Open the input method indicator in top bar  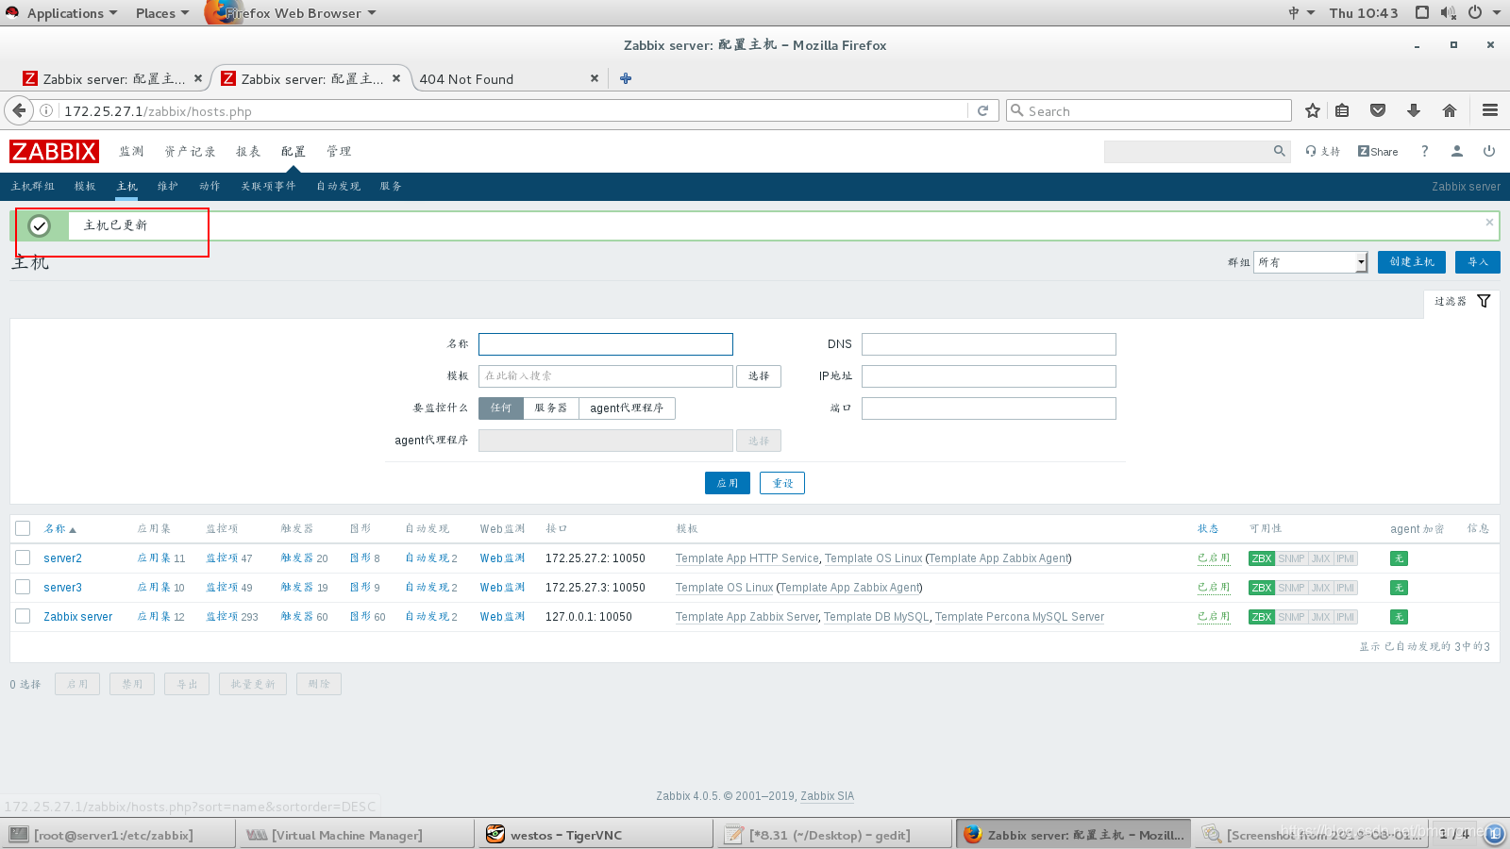[1300, 12]
